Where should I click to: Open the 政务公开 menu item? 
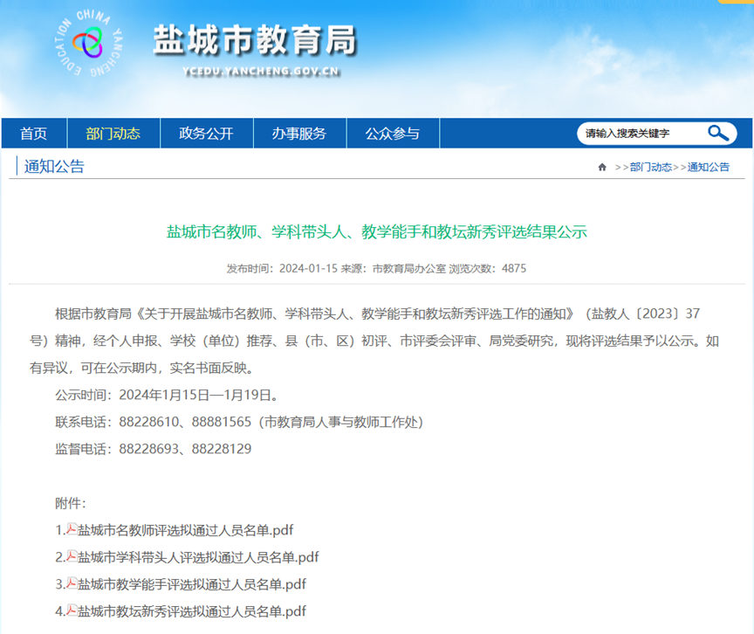coord(206,134)
